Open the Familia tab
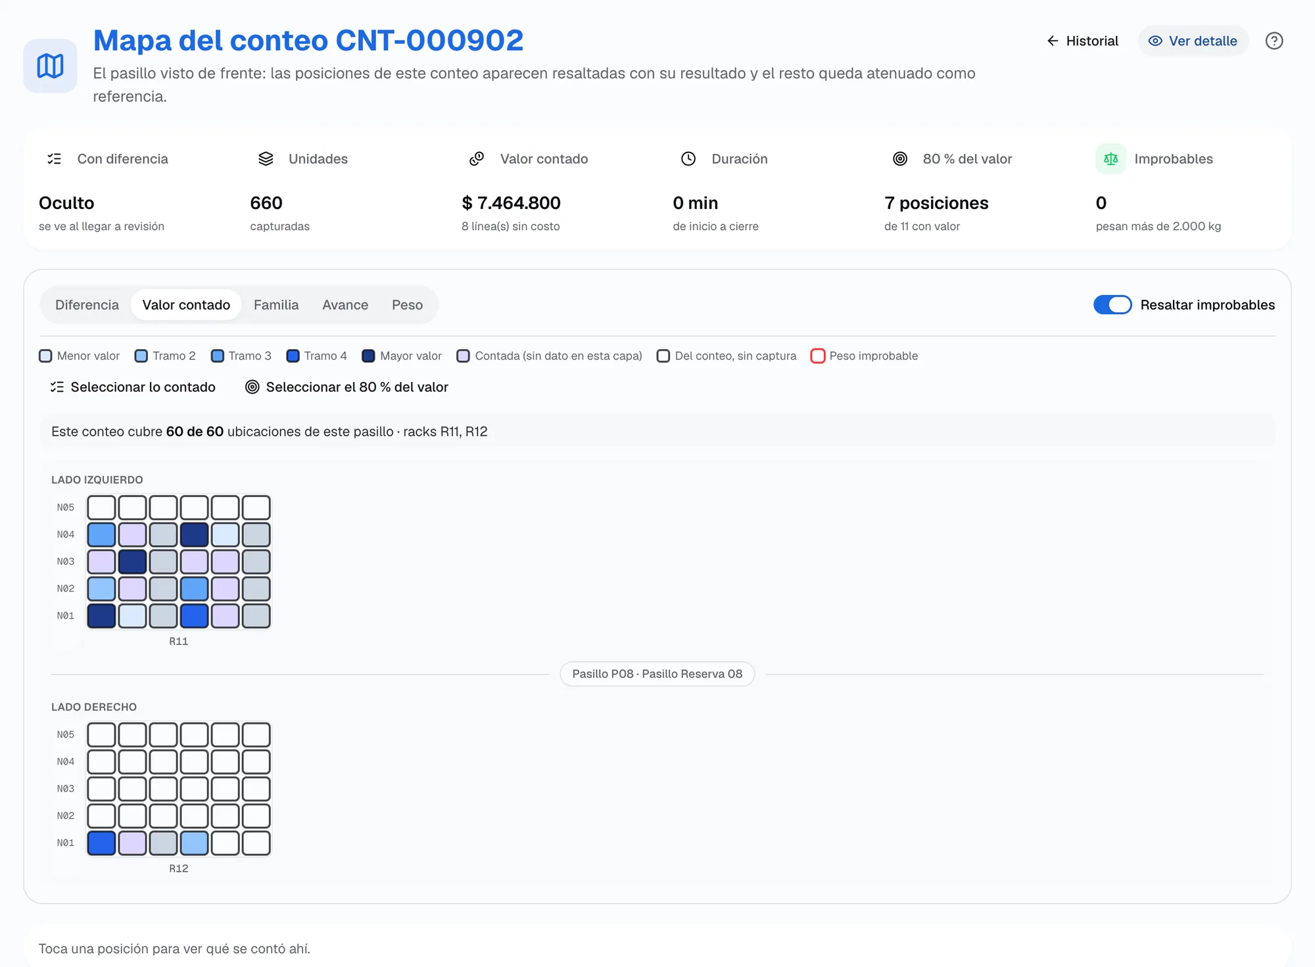The height and width of the screenshot is (967, 1315). pyautogui.click(x=276, y=305)
